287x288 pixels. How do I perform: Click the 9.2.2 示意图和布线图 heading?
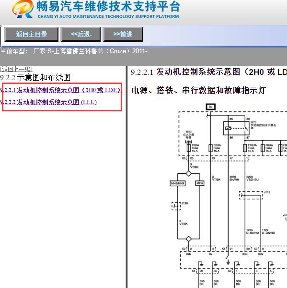pyautogui.click(x=35, y=77)
